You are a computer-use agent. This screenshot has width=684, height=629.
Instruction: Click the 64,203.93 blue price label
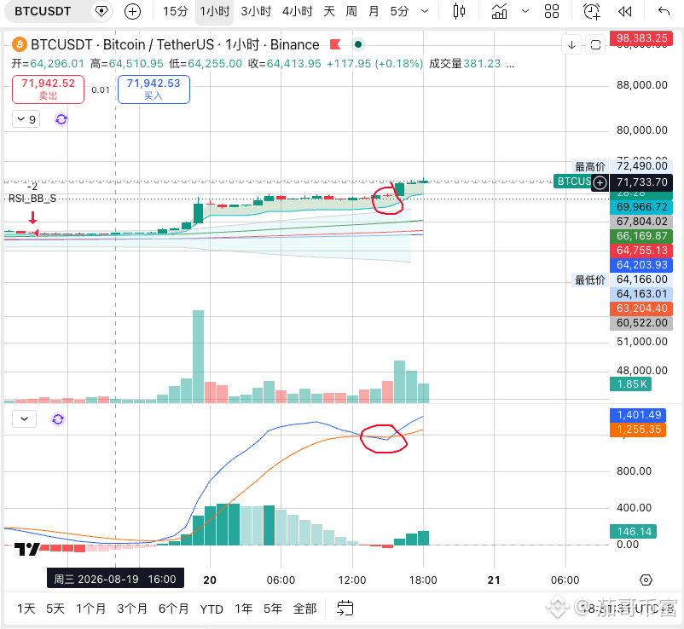[x=641, y=265]
